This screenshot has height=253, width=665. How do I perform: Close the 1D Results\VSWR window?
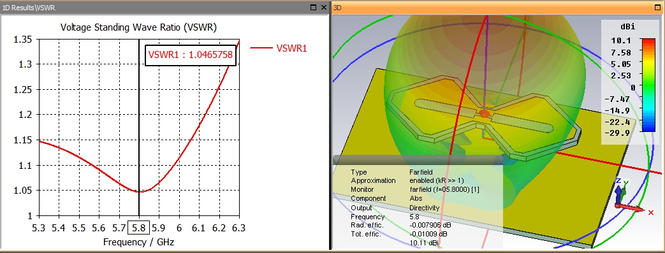click(324, 8)
